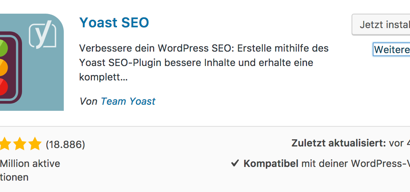The image size is (410, 192).
Task: Open the Yoast SEO title link
Action: pyautogui.click(x=114, y=23)
